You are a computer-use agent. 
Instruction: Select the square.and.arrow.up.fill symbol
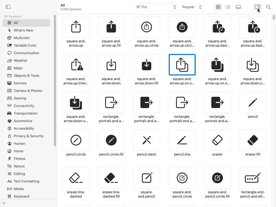[x=111, y=27]
